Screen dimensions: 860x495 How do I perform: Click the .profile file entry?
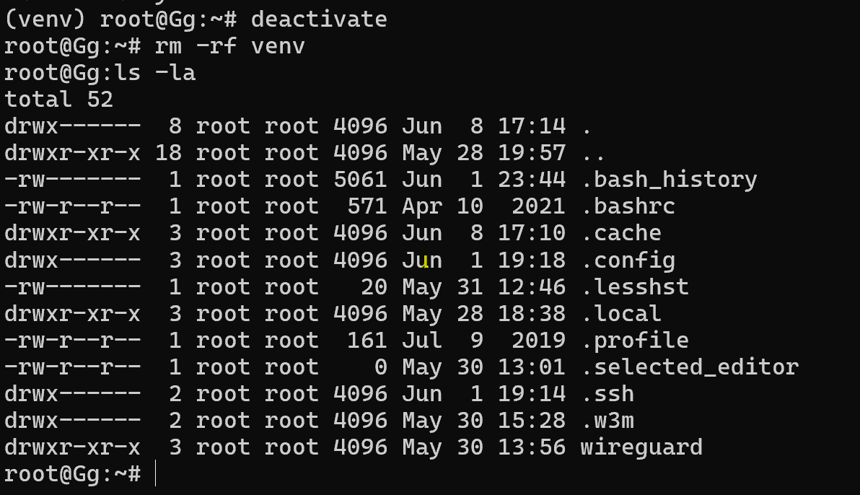(635, 341)
